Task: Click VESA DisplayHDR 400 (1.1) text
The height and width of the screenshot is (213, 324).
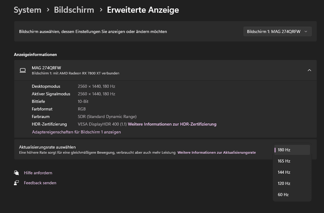Action: pyautogui.click(x=102, y=124)
